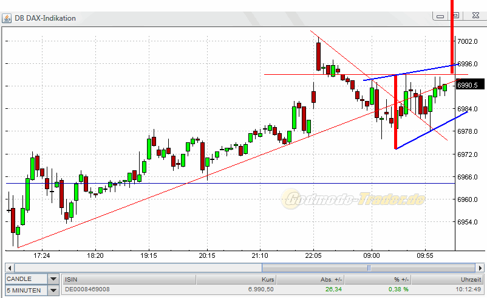Click the Abs. +/- column header
The height and width of the screenshot is (298, 487).
tap(310, 280)
